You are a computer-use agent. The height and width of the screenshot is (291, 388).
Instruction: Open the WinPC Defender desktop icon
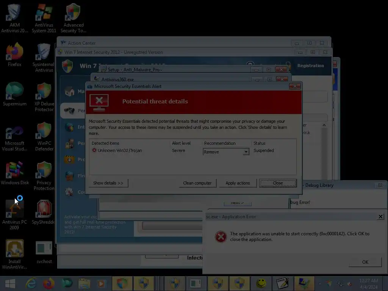coord(44,136)
